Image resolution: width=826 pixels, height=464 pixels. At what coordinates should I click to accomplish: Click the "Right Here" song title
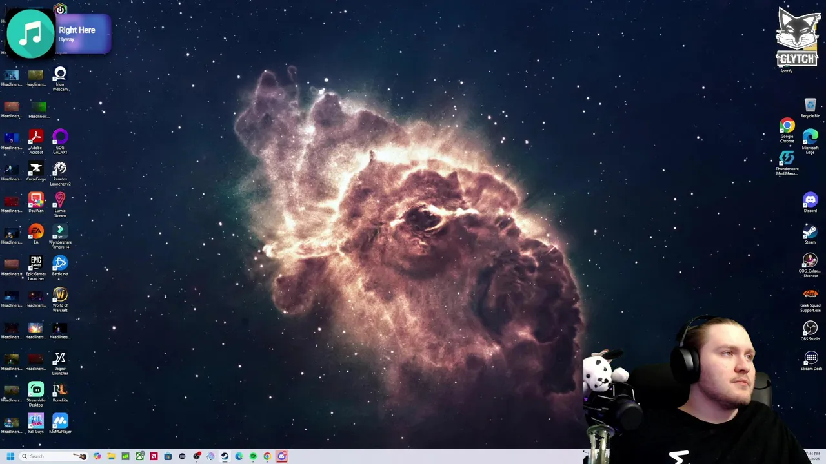[77, 30]
